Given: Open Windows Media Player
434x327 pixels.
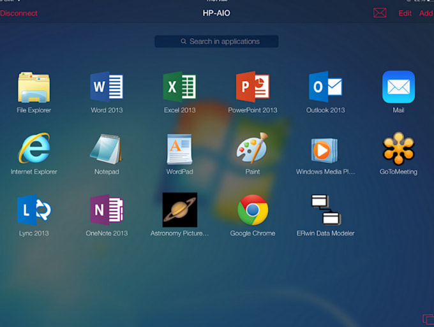Looking at the screenshot, I should pyautogui.click(x=325, y=149).
